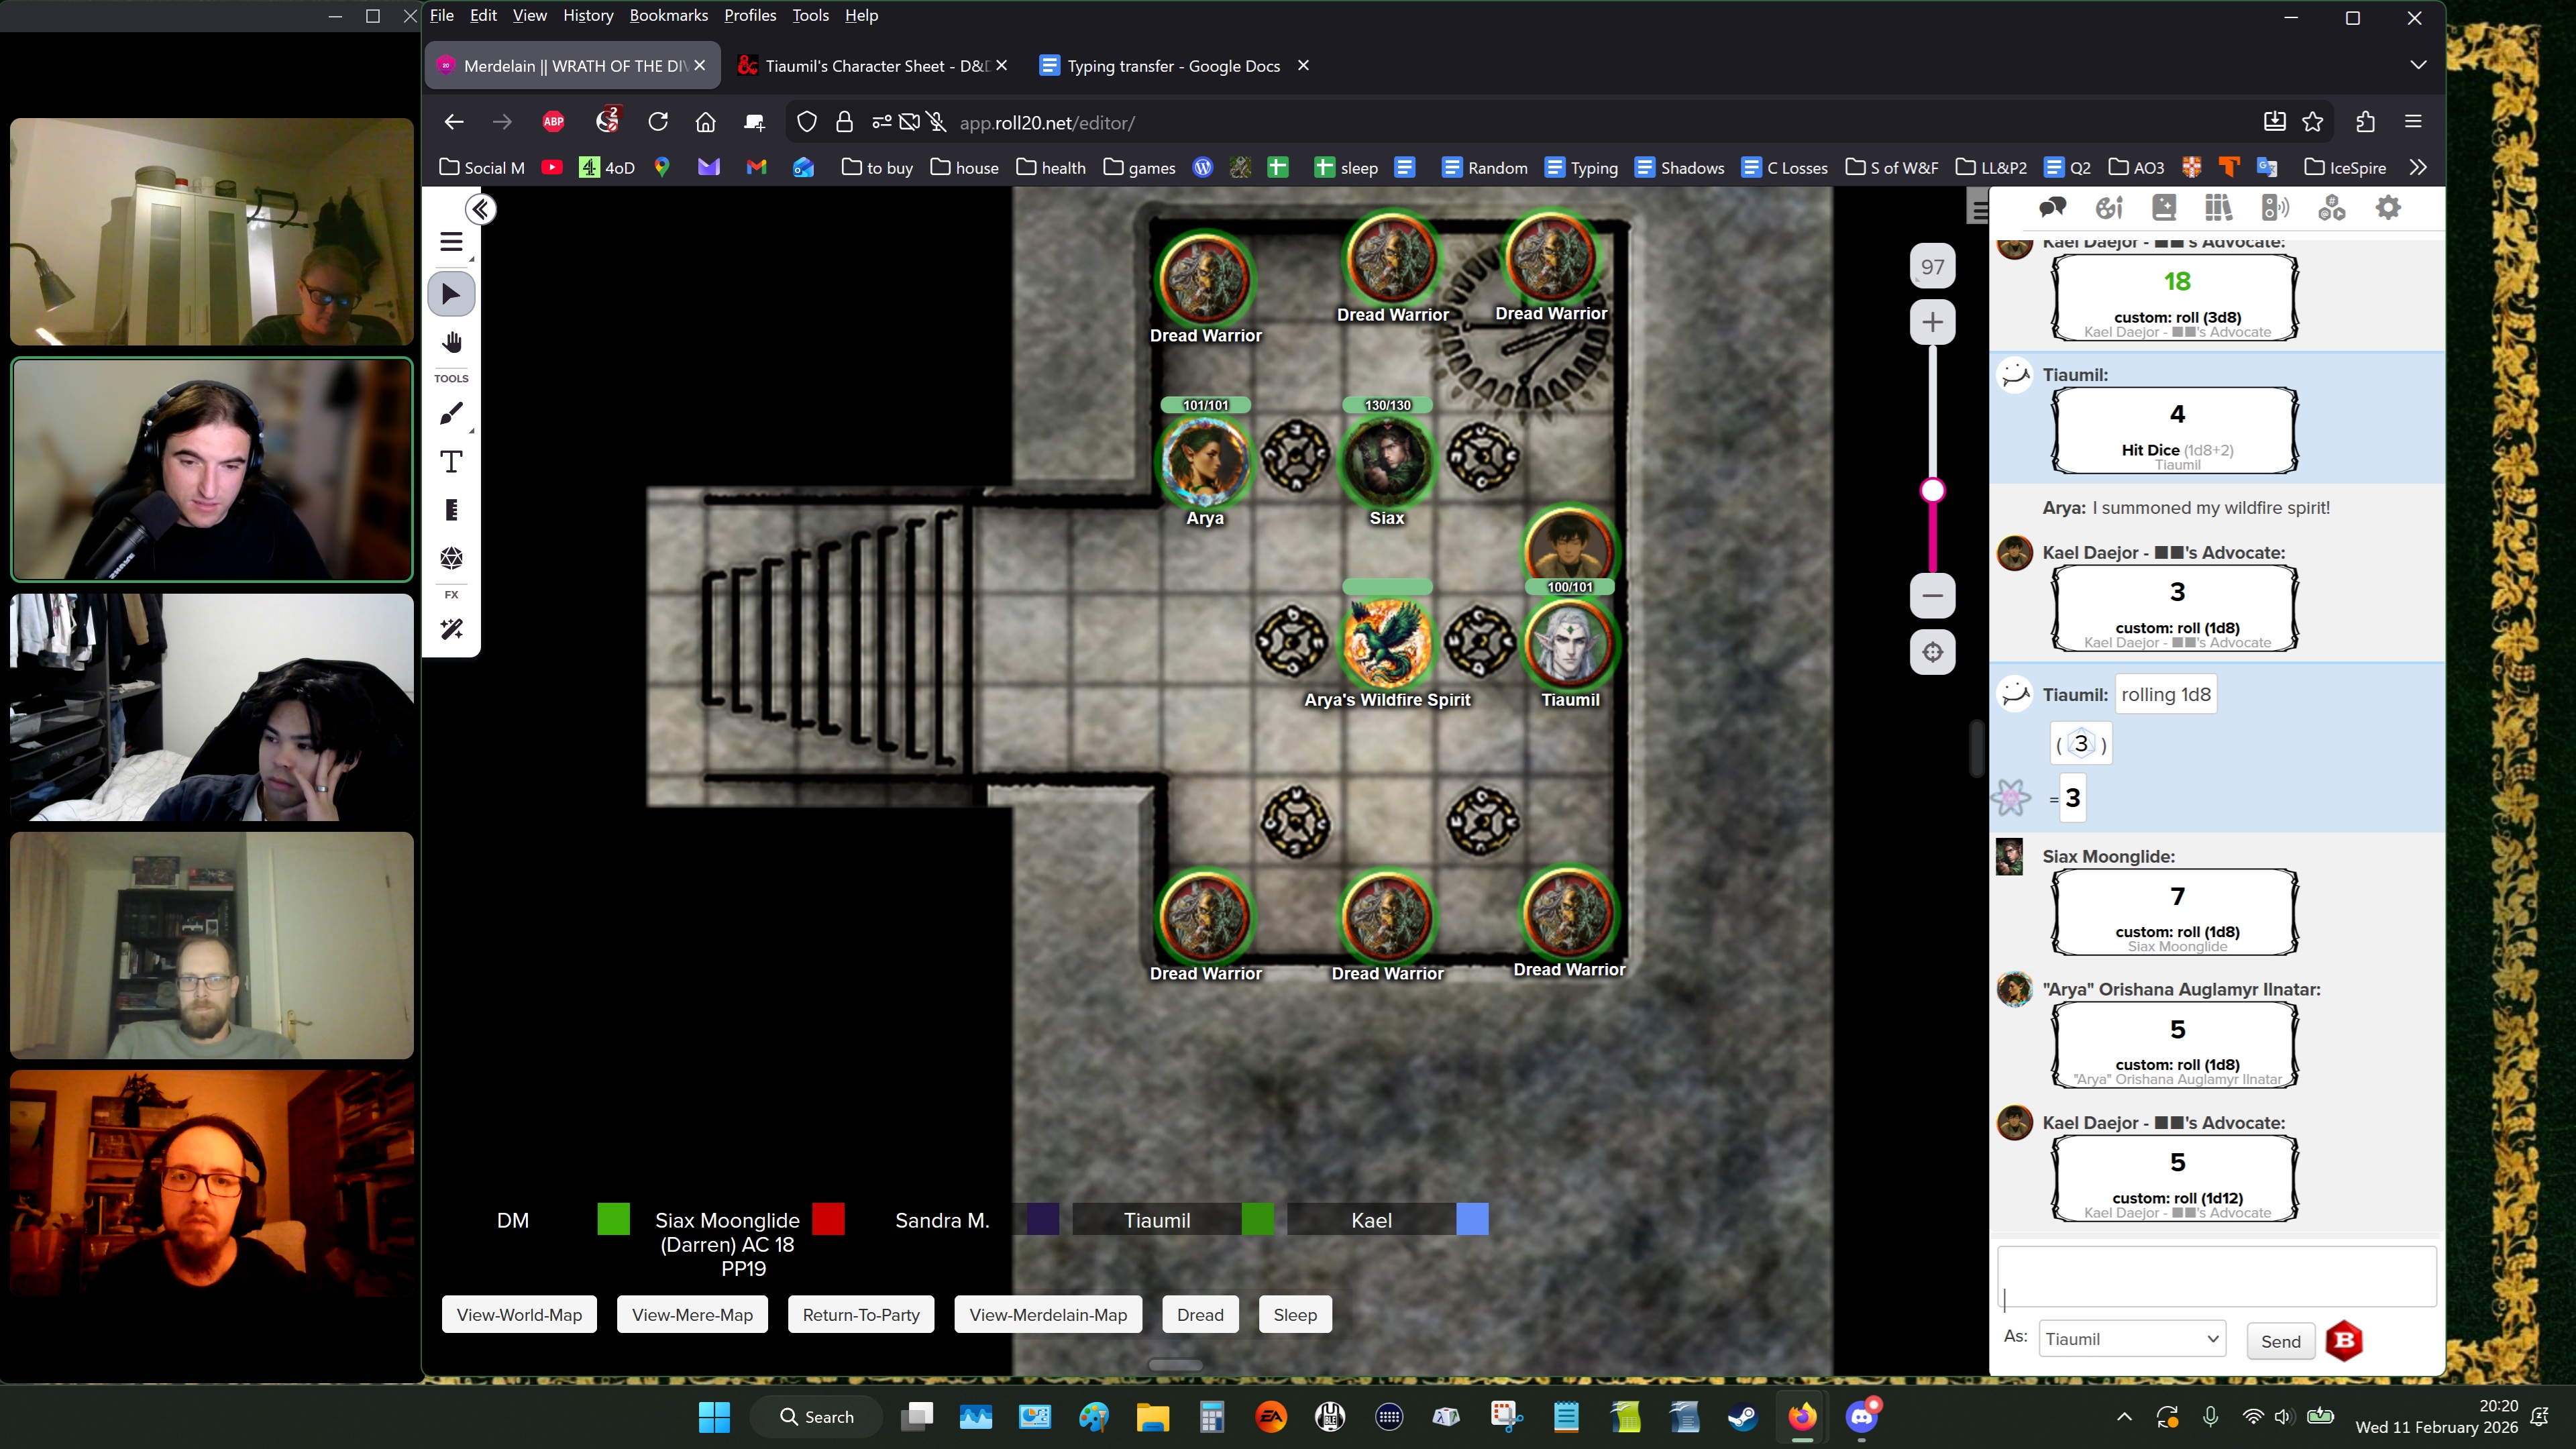Click the View-World-Map macro button
2576x1449 pixels.
[x=519, y=1314]
